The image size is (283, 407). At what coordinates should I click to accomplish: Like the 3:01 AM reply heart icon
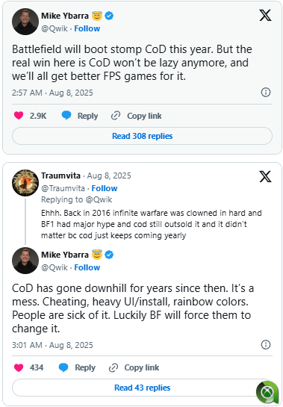coord(19,367)
